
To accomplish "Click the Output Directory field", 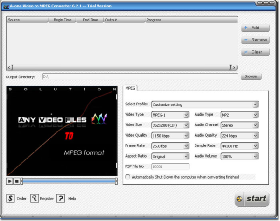I will click(140, 77).
